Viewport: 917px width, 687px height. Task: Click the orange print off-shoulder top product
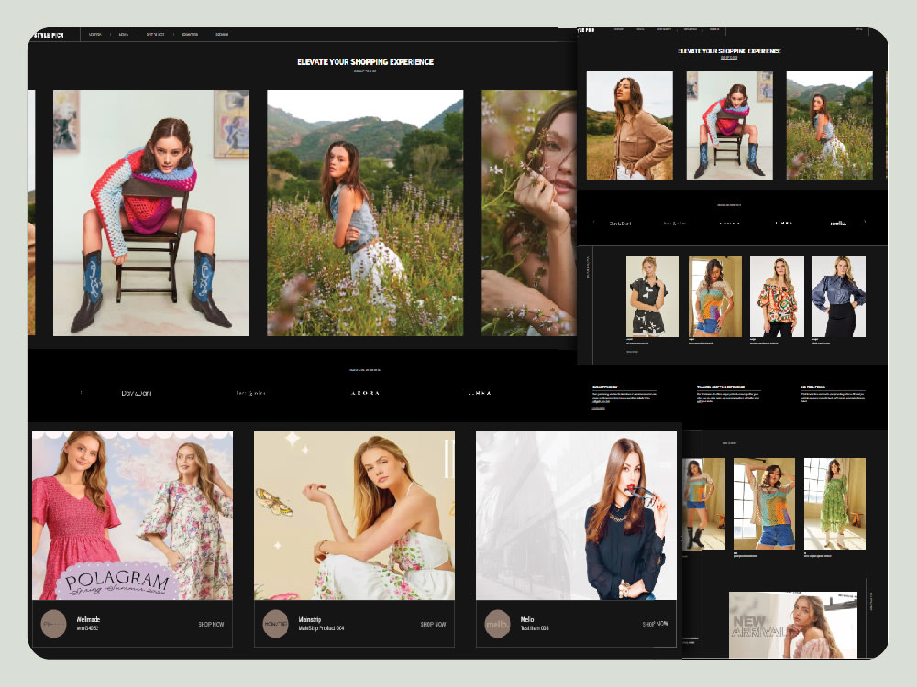[x=778, y=297]
